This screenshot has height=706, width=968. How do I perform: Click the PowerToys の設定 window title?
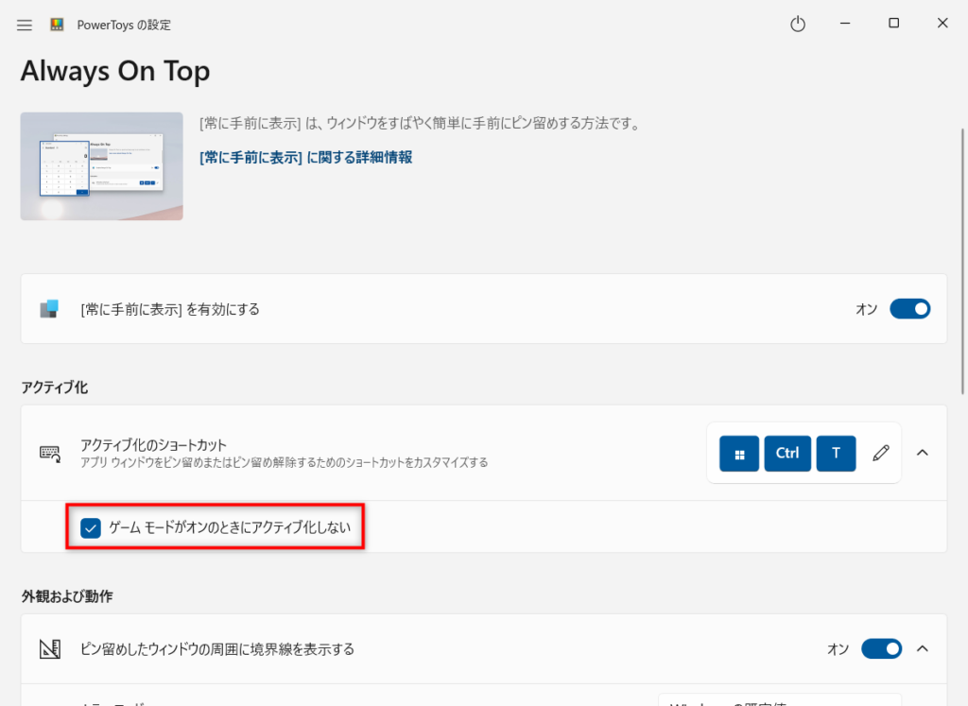[124, 25]
